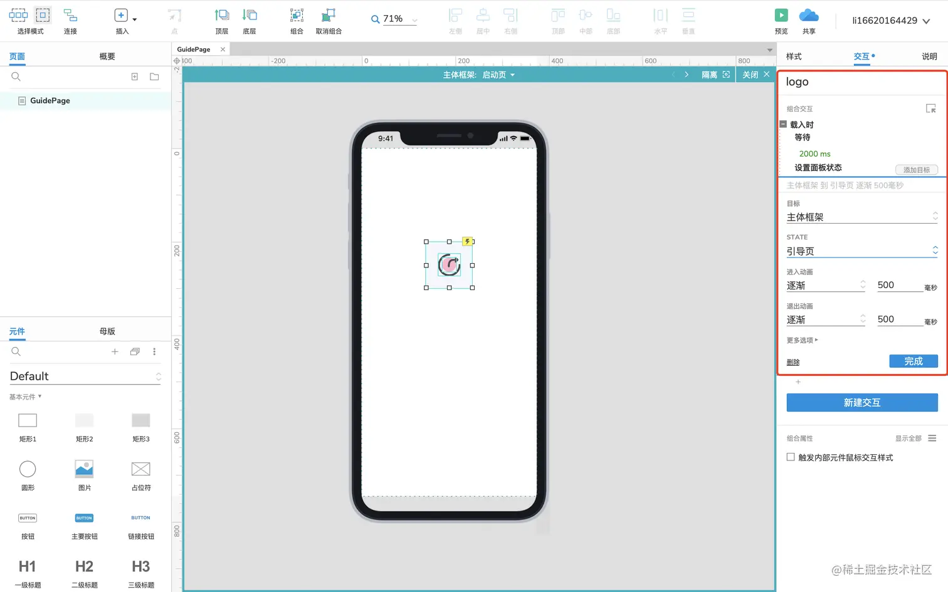Expand 更多选项 options
The width and height of the screenshot is (948, 592).
(x=803, y=340)
